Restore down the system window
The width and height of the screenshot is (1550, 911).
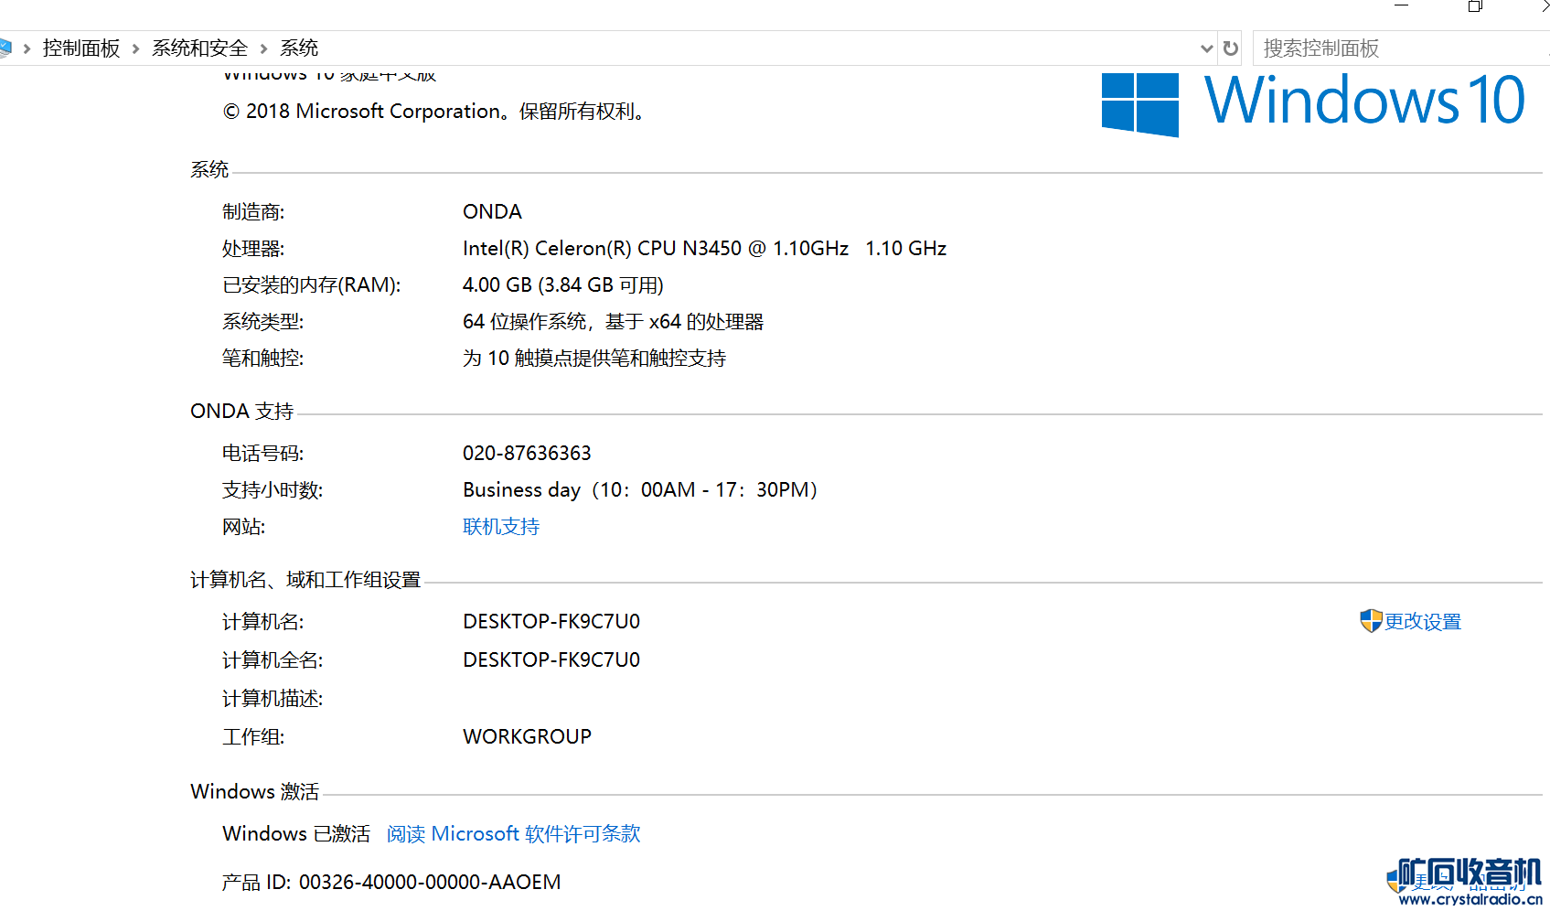coord(1475,6)
